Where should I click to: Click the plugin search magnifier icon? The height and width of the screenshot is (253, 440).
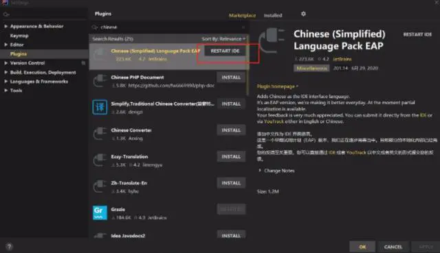click(x=95, y=27)
